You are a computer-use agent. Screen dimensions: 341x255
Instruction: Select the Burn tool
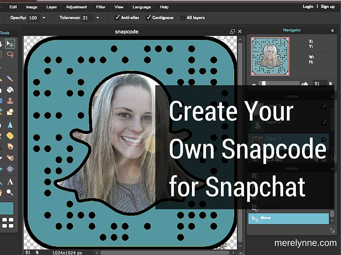(x=10, y=147)
